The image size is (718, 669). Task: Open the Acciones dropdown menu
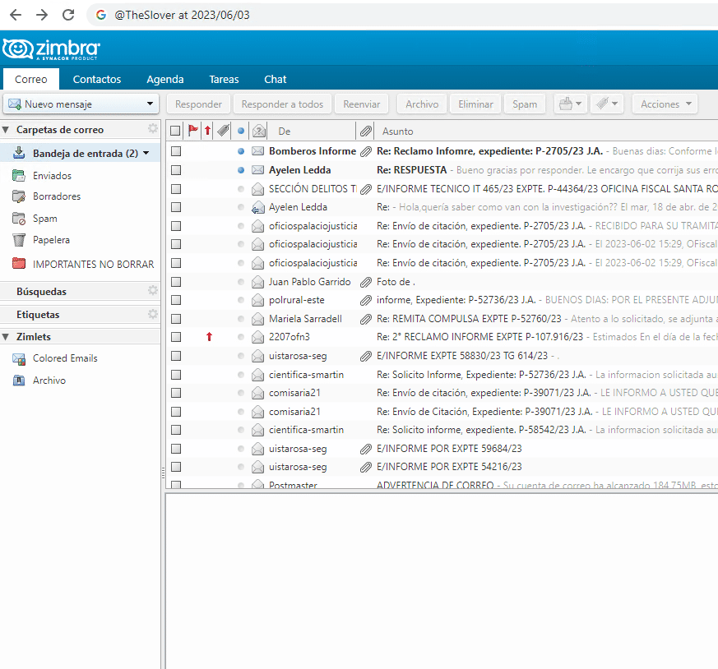pyautogui.click(x=665, y=104)
